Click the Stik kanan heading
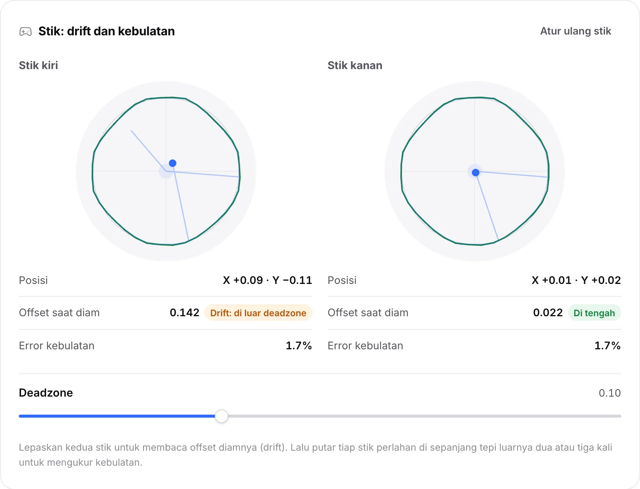This screenshot has width=640, height=489. (355, 65)
